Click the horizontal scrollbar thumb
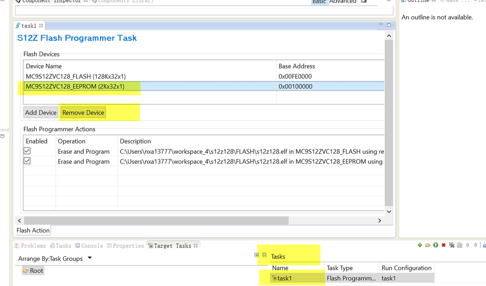This screenshot has width=486, height=286. coord(156,220)
